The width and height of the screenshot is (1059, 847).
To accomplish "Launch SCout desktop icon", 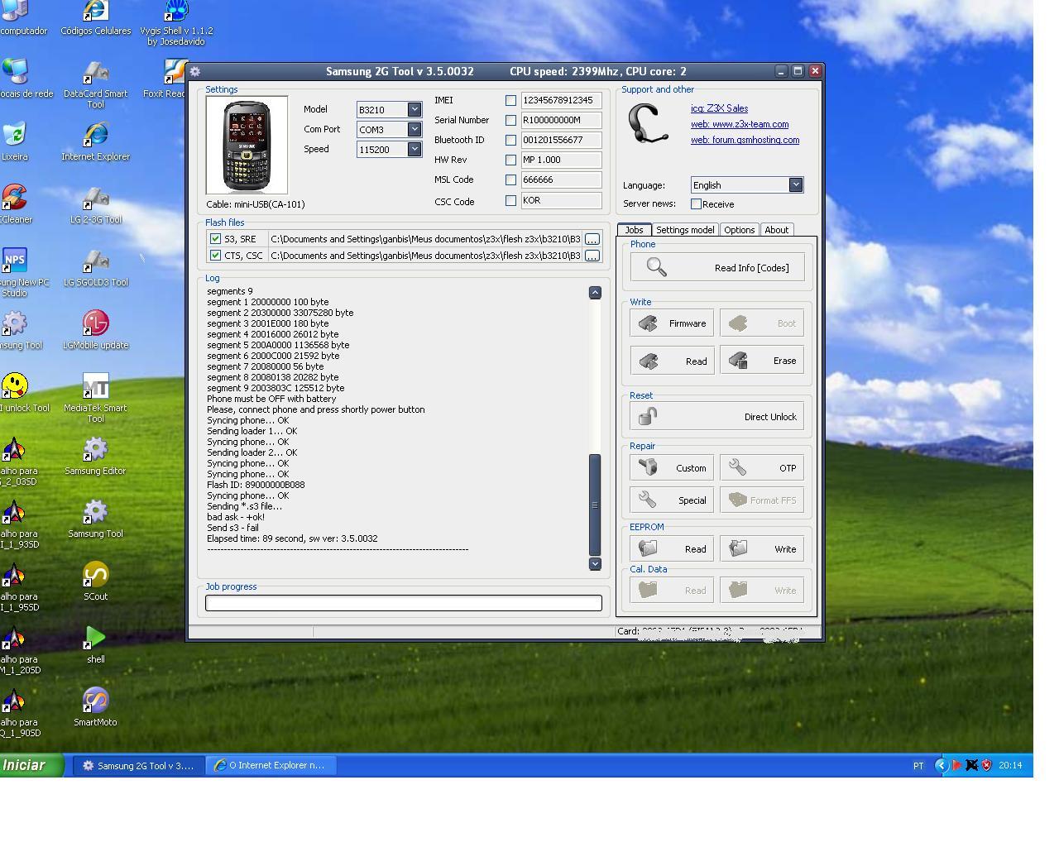I will [x=95, y=581].
